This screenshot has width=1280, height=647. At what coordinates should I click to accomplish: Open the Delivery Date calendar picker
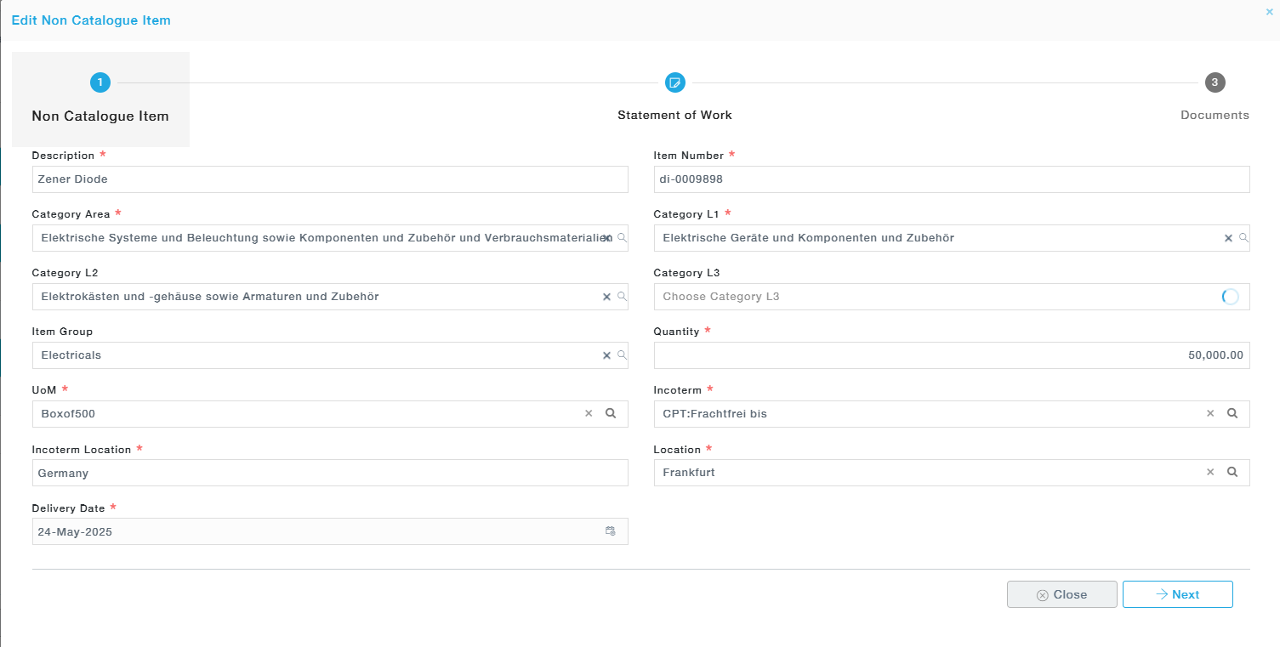(611, 531)
